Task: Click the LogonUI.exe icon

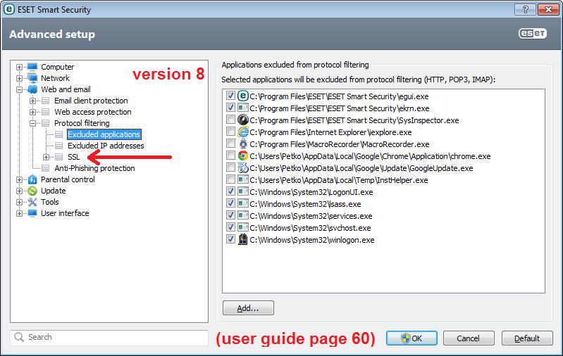Action: click(x=243, y=191)
